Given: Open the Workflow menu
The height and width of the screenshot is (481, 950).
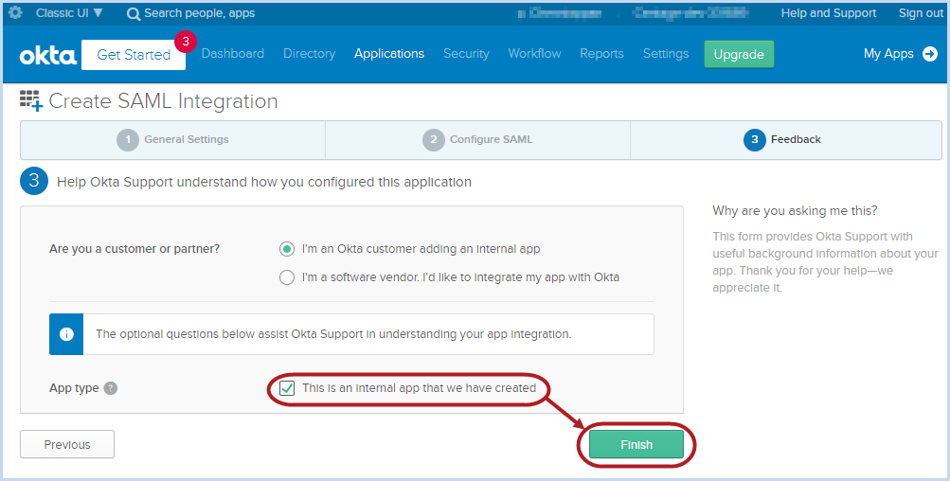Looking at the screenshot, I should tap(534, 53).
